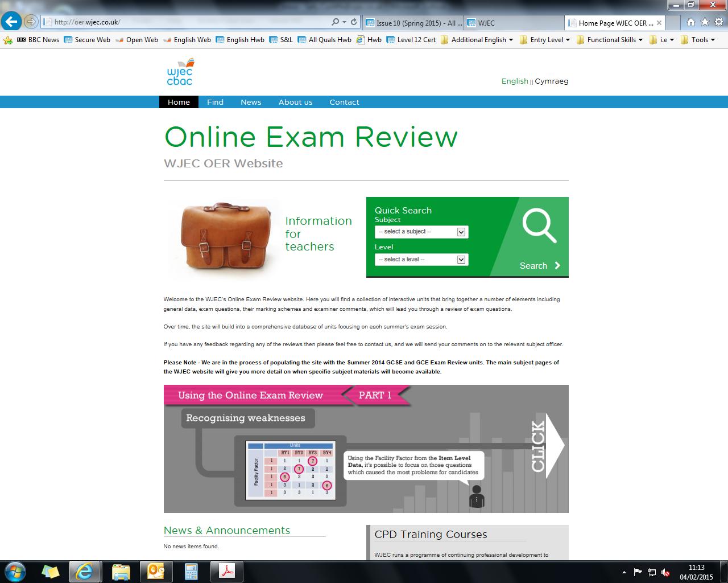Open the Favorites star in browser toolbar
728x583 pixels.
[x=705, y=22]
